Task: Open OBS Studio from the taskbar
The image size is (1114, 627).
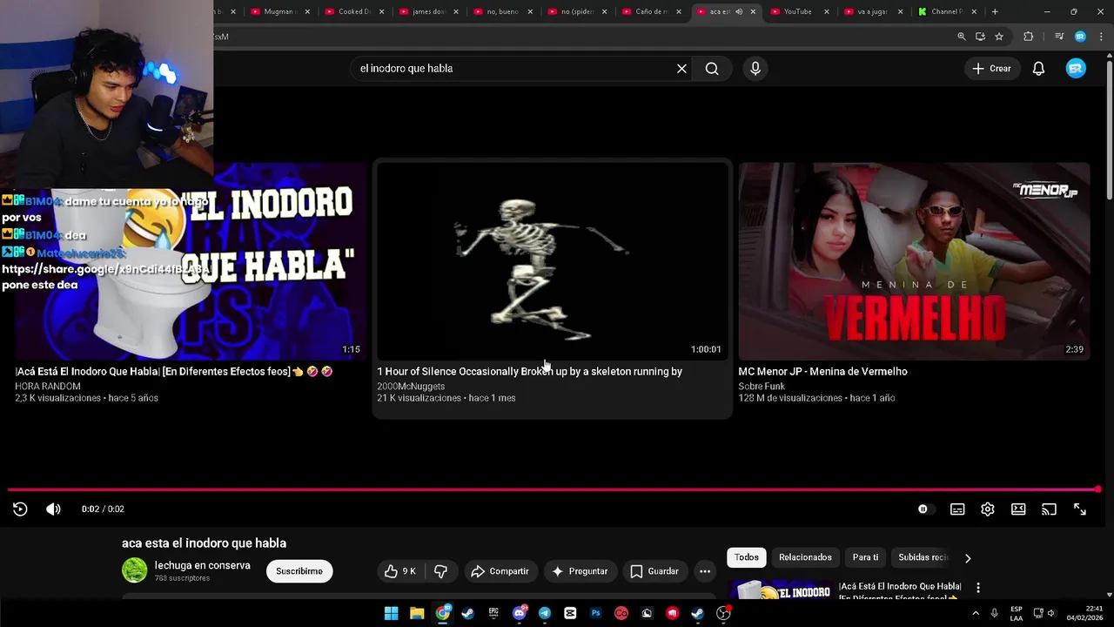Action: [723, 613]
